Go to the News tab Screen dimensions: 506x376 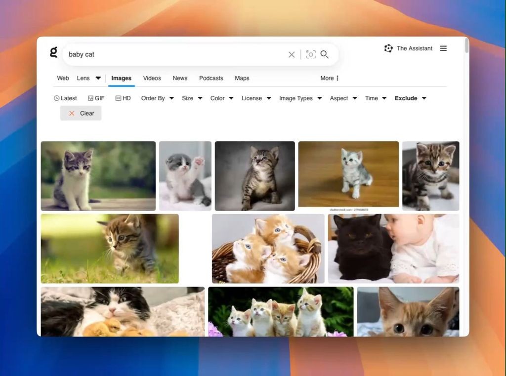tap(180, 78)
